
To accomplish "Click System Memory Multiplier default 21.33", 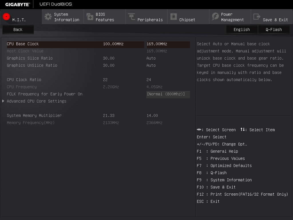I will (108, 116).
